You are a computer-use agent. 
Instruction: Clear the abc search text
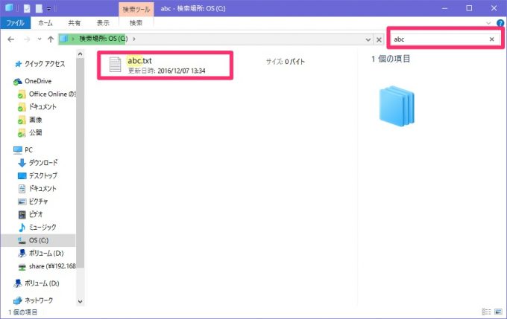click(x=492, y=39)
